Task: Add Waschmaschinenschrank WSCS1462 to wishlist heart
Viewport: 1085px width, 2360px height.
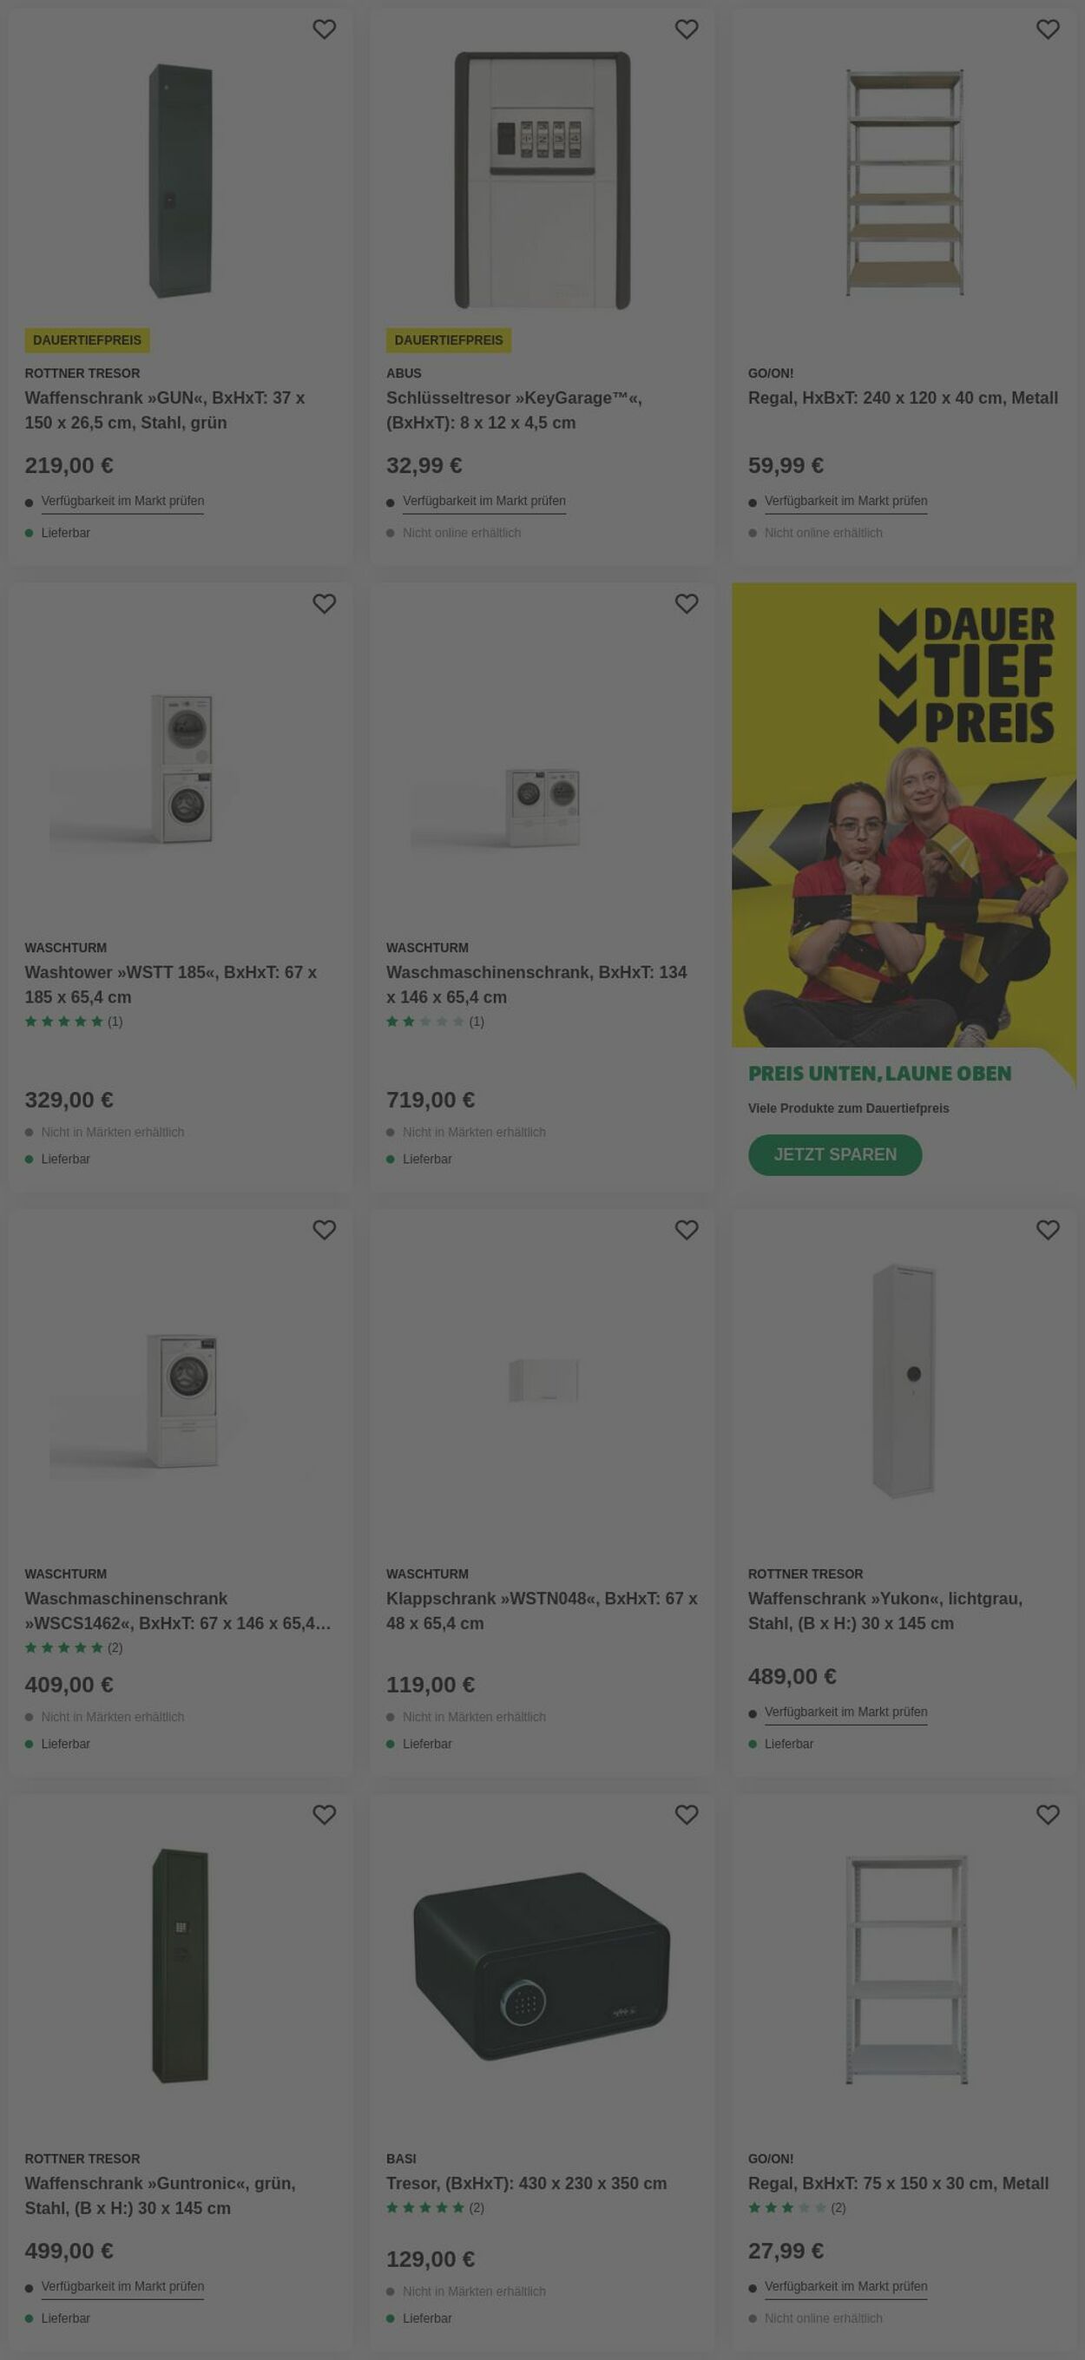Action: pos(325,1229)
